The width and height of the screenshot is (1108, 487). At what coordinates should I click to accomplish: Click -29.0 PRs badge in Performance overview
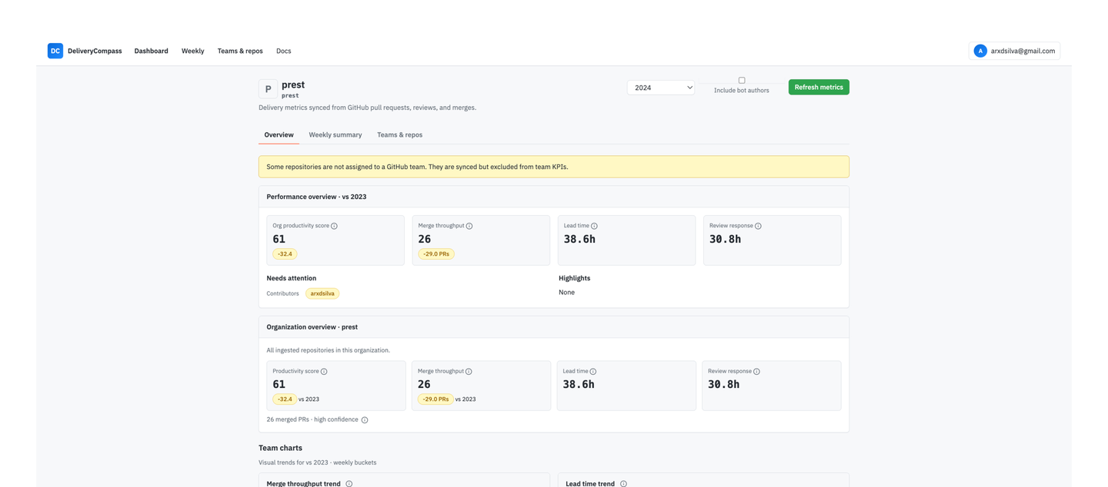click(436, 253)
